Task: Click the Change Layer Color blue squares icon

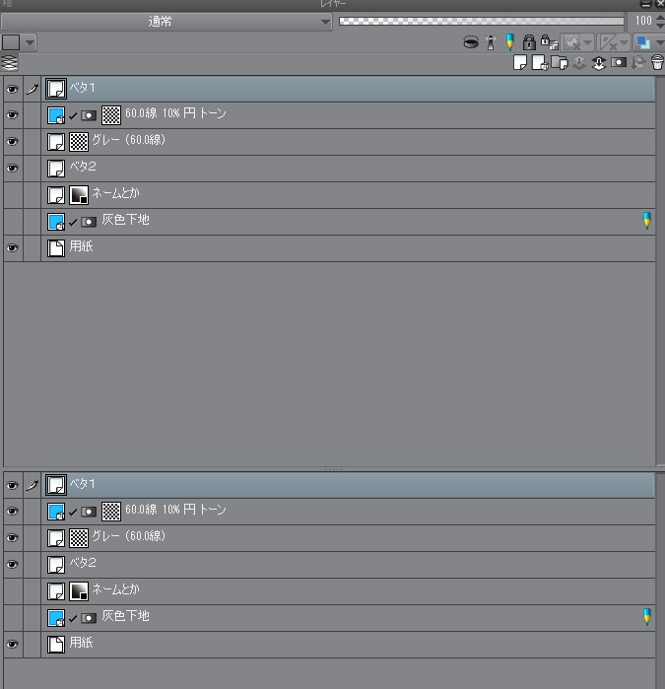Action: coord(643,42)
